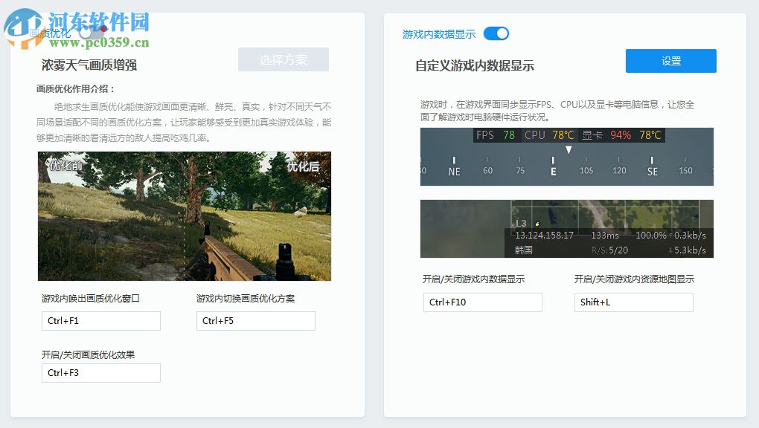
Task: Click the Ctrl+F1 hotkey input field
Action: [x=100, y=321]
